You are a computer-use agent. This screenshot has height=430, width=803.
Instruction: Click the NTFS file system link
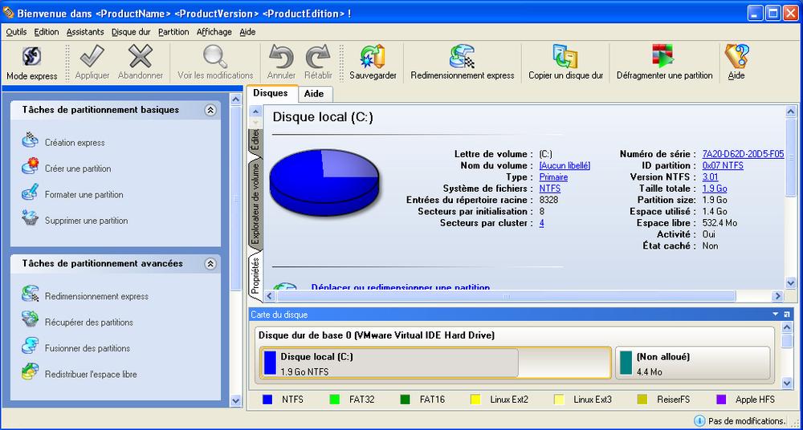click(x=550, y=189)
